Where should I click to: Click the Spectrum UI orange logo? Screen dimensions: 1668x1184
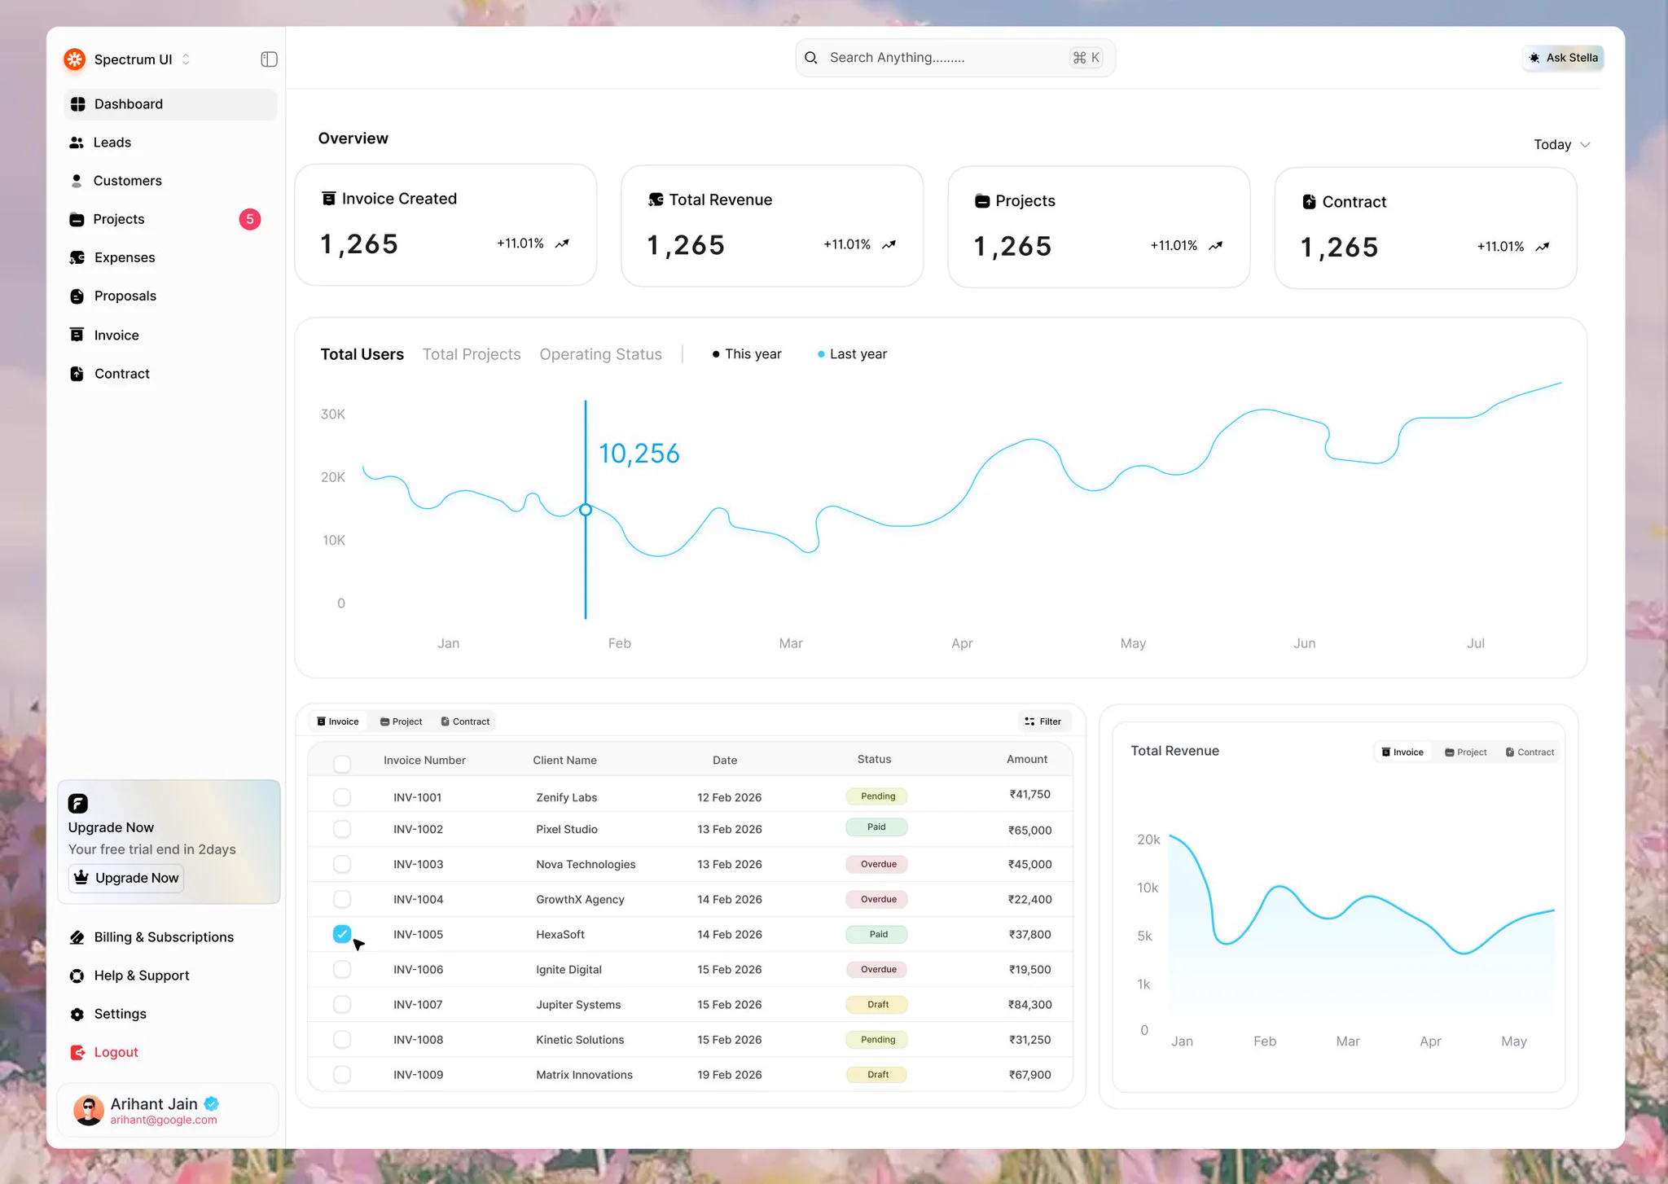click(75, 59)
